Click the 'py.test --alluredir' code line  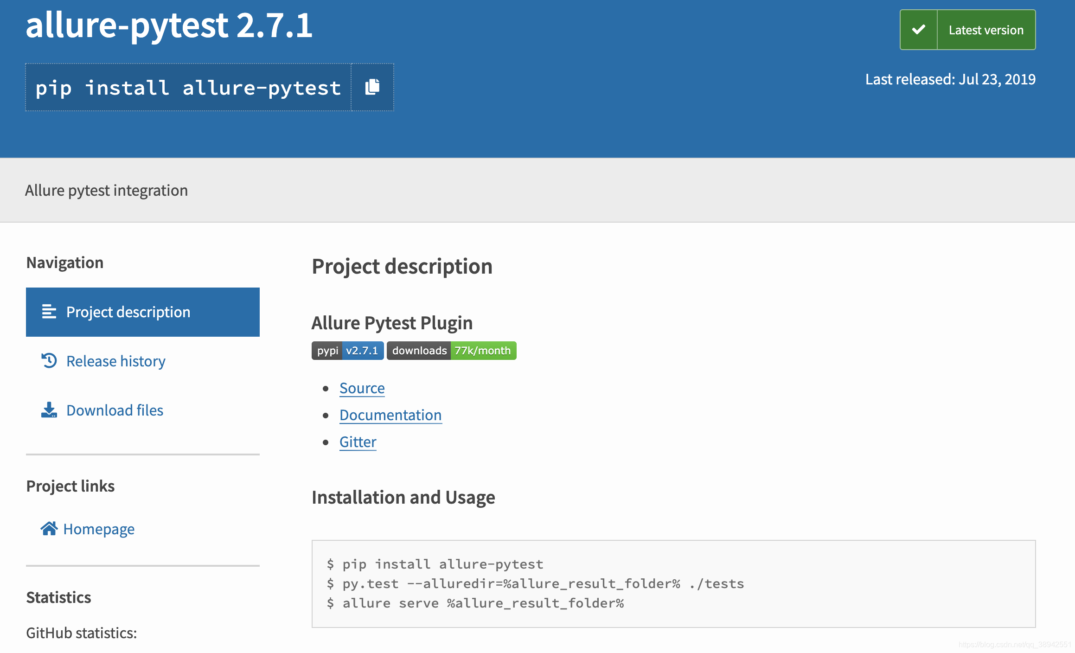pyautogui.click(x=535, y=583)
